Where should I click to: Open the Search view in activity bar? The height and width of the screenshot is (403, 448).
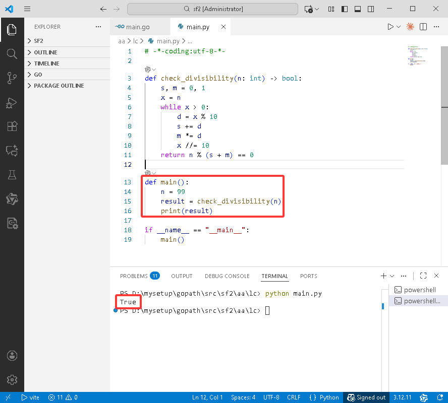12,53
